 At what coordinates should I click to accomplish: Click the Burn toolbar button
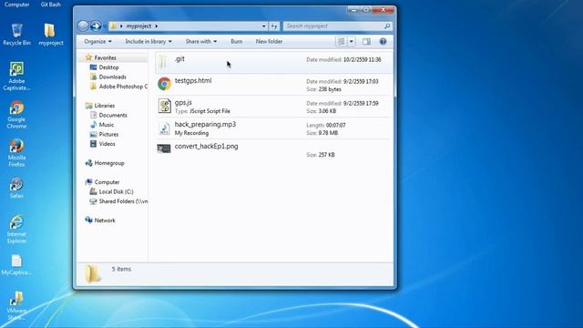click(237, 42)
